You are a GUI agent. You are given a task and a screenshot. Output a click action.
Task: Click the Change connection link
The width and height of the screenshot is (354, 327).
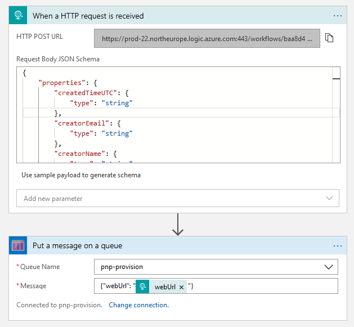(x=138, y=305)
